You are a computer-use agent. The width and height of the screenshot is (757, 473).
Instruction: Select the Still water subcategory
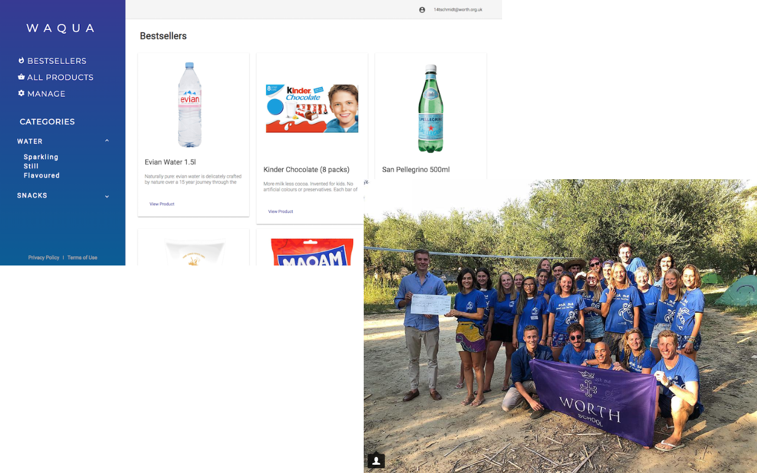tap(31, 166)
